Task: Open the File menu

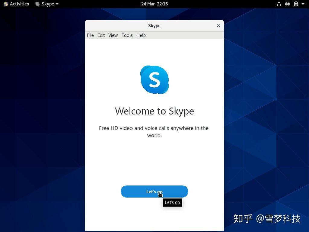Action: 90,35
